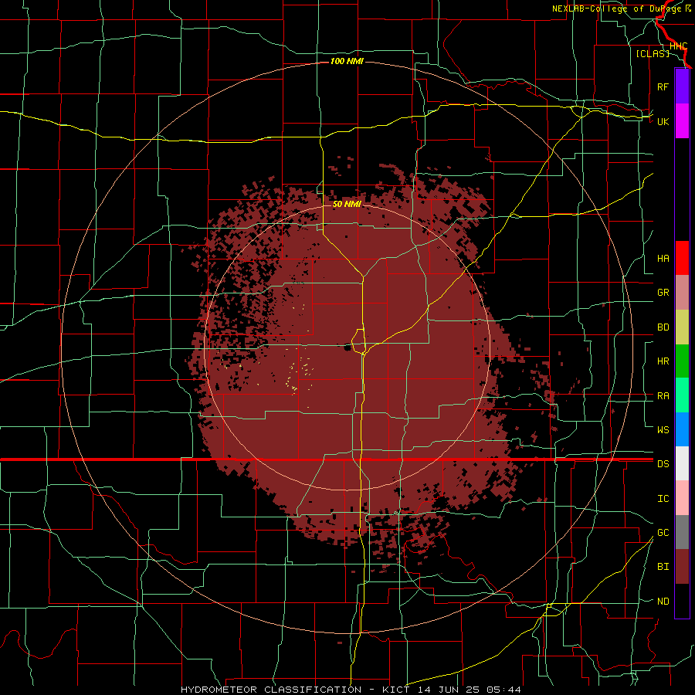This screenshot has width=695, height=695.
Task: Click the green HR legend swatch
Action: click(x=682, y=361)
